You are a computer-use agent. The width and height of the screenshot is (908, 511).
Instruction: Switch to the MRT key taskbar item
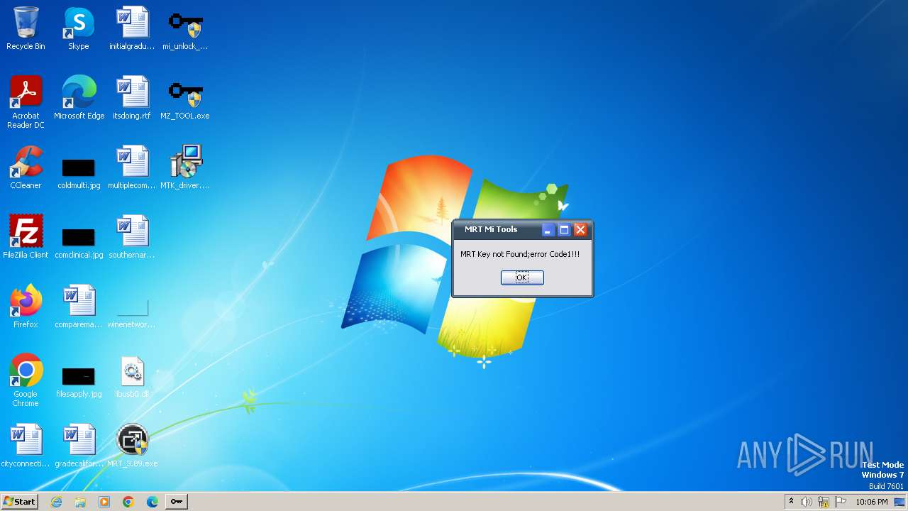pyautogui.click(x=177, y=502)
